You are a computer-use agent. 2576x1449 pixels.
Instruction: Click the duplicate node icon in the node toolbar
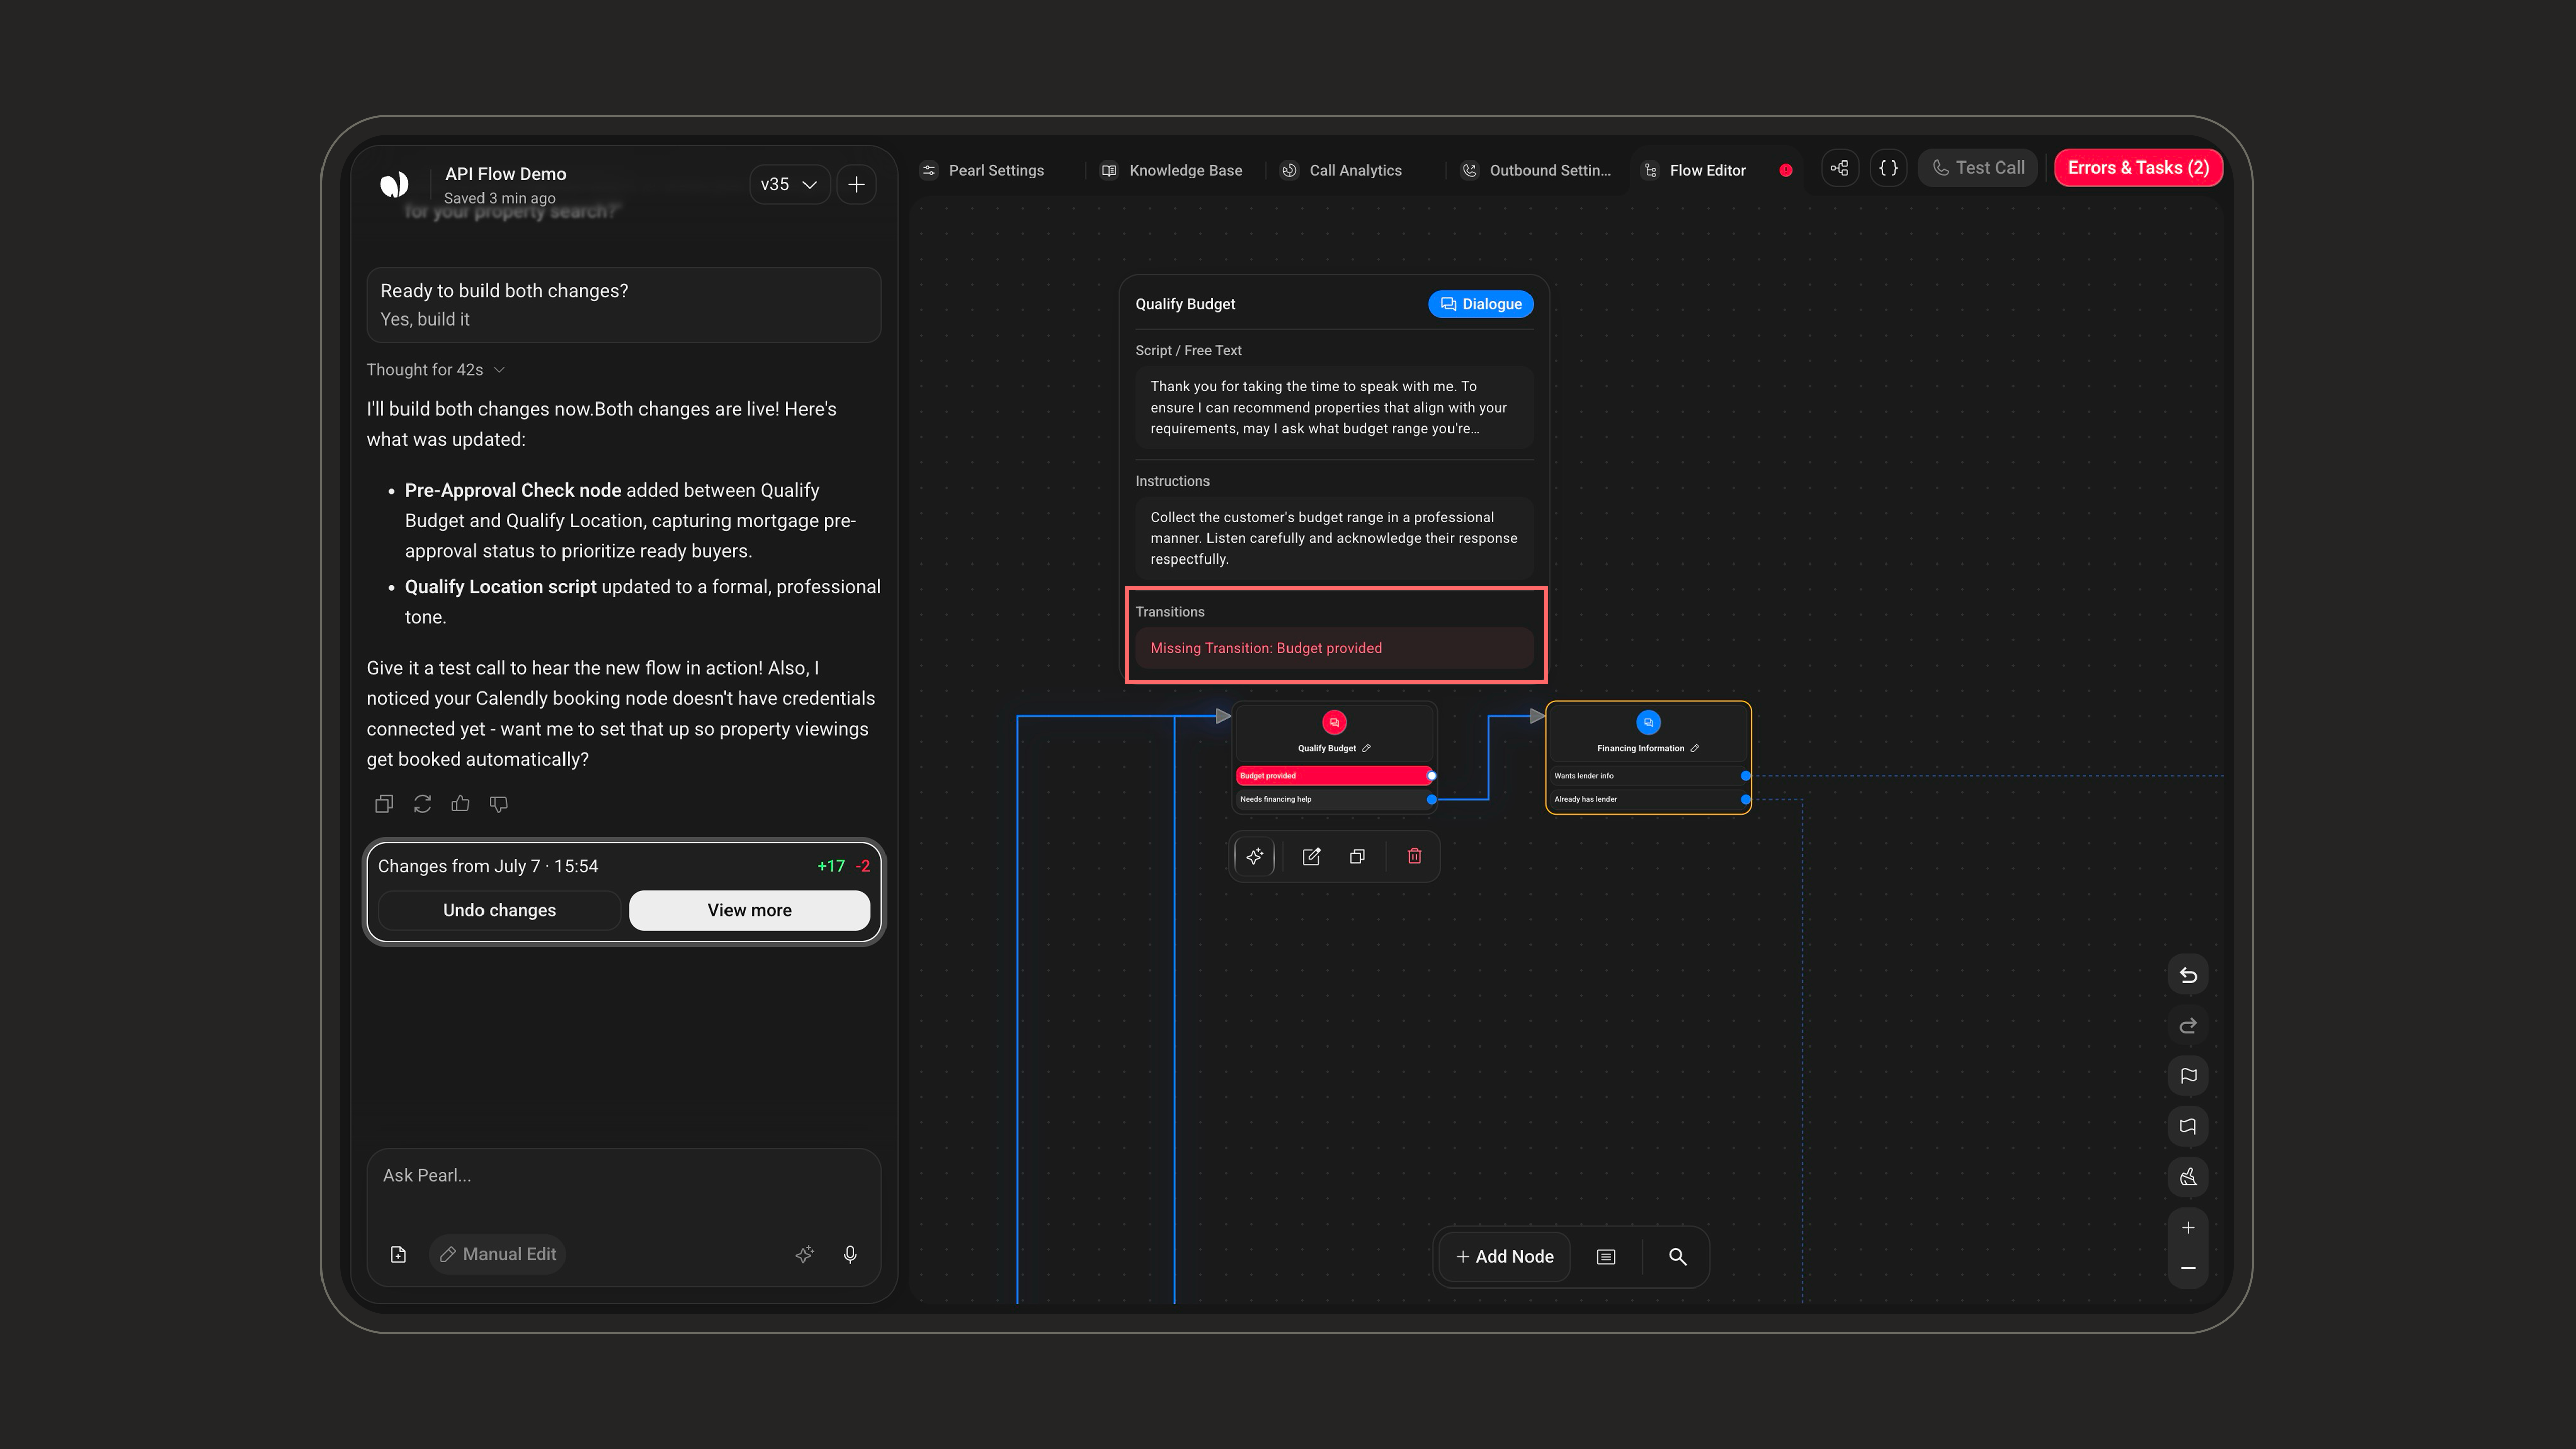click(1357, 856)
